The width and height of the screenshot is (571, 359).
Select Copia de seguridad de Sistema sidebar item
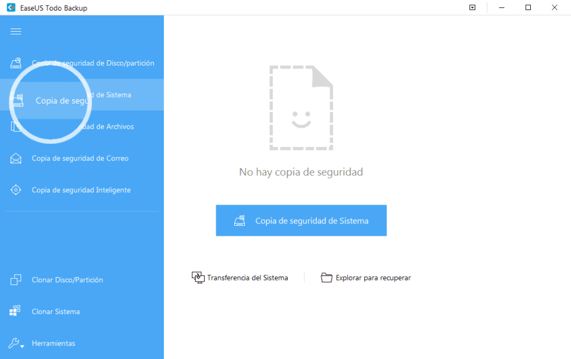click(81, 95)
